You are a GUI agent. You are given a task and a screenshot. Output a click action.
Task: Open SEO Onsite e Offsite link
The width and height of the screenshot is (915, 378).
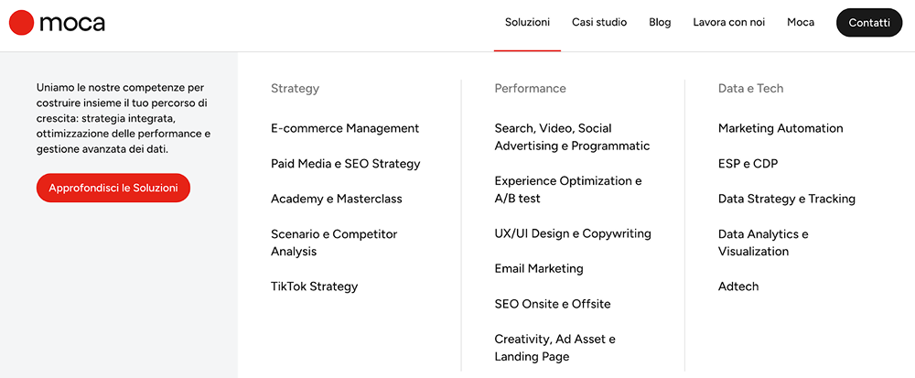point(553,304)
